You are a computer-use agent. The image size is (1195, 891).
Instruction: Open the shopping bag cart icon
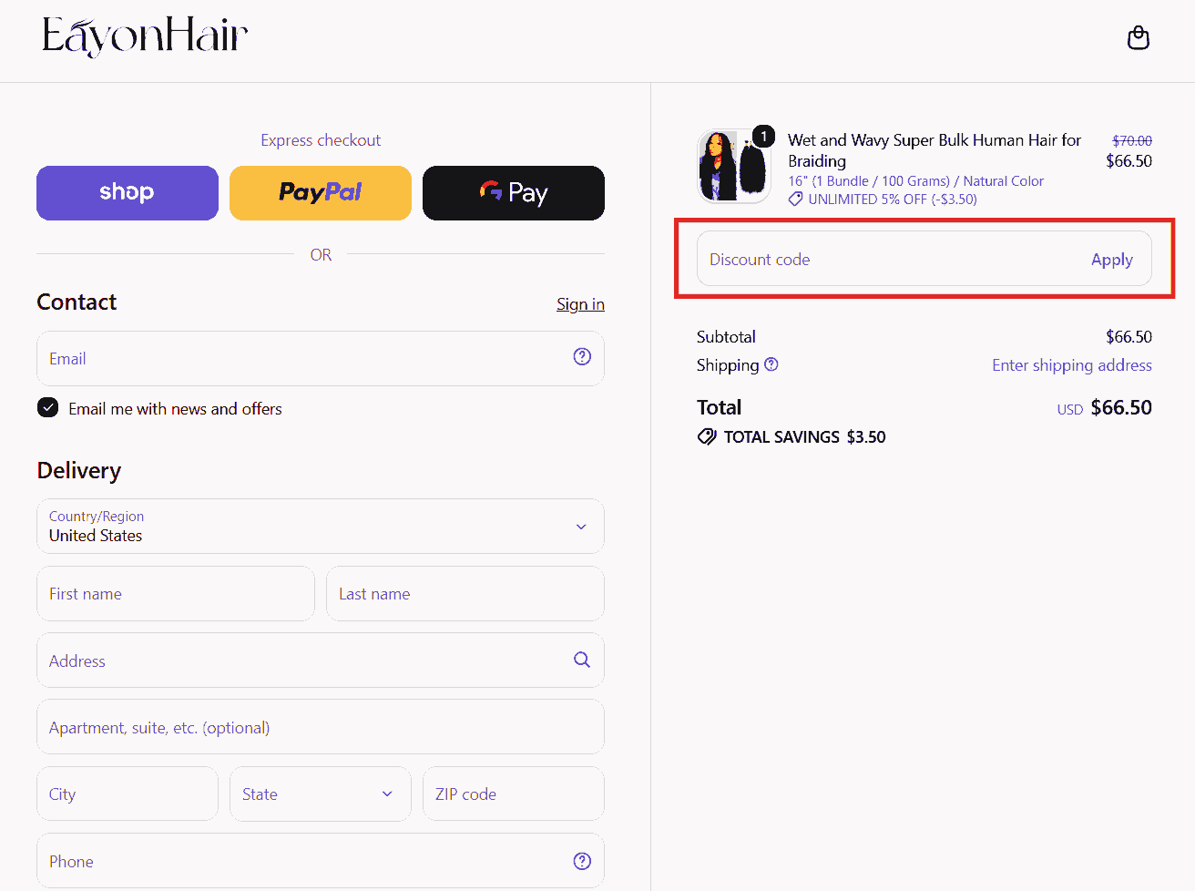pyautogui.click(x=1138, y=38)
